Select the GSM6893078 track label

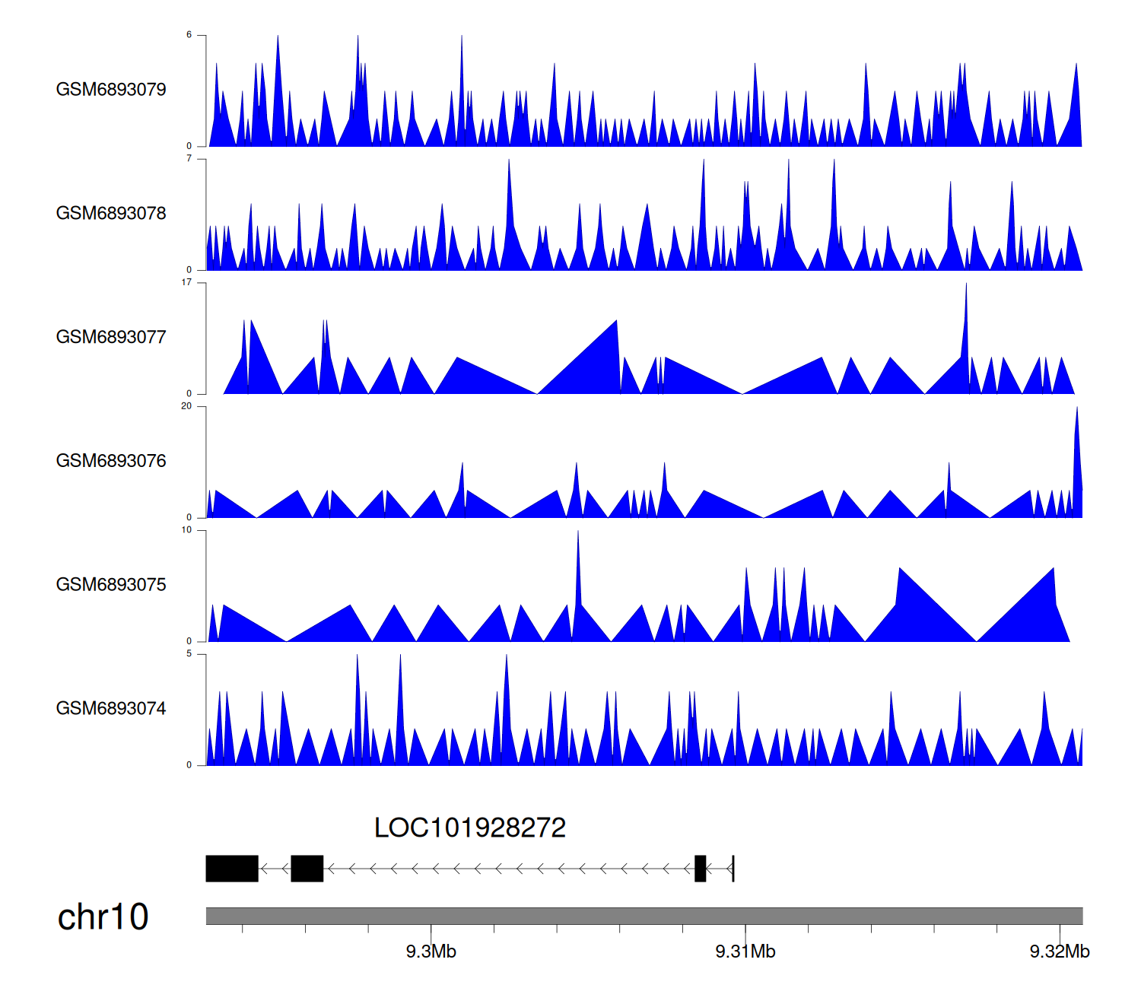(x=111, y=214)
